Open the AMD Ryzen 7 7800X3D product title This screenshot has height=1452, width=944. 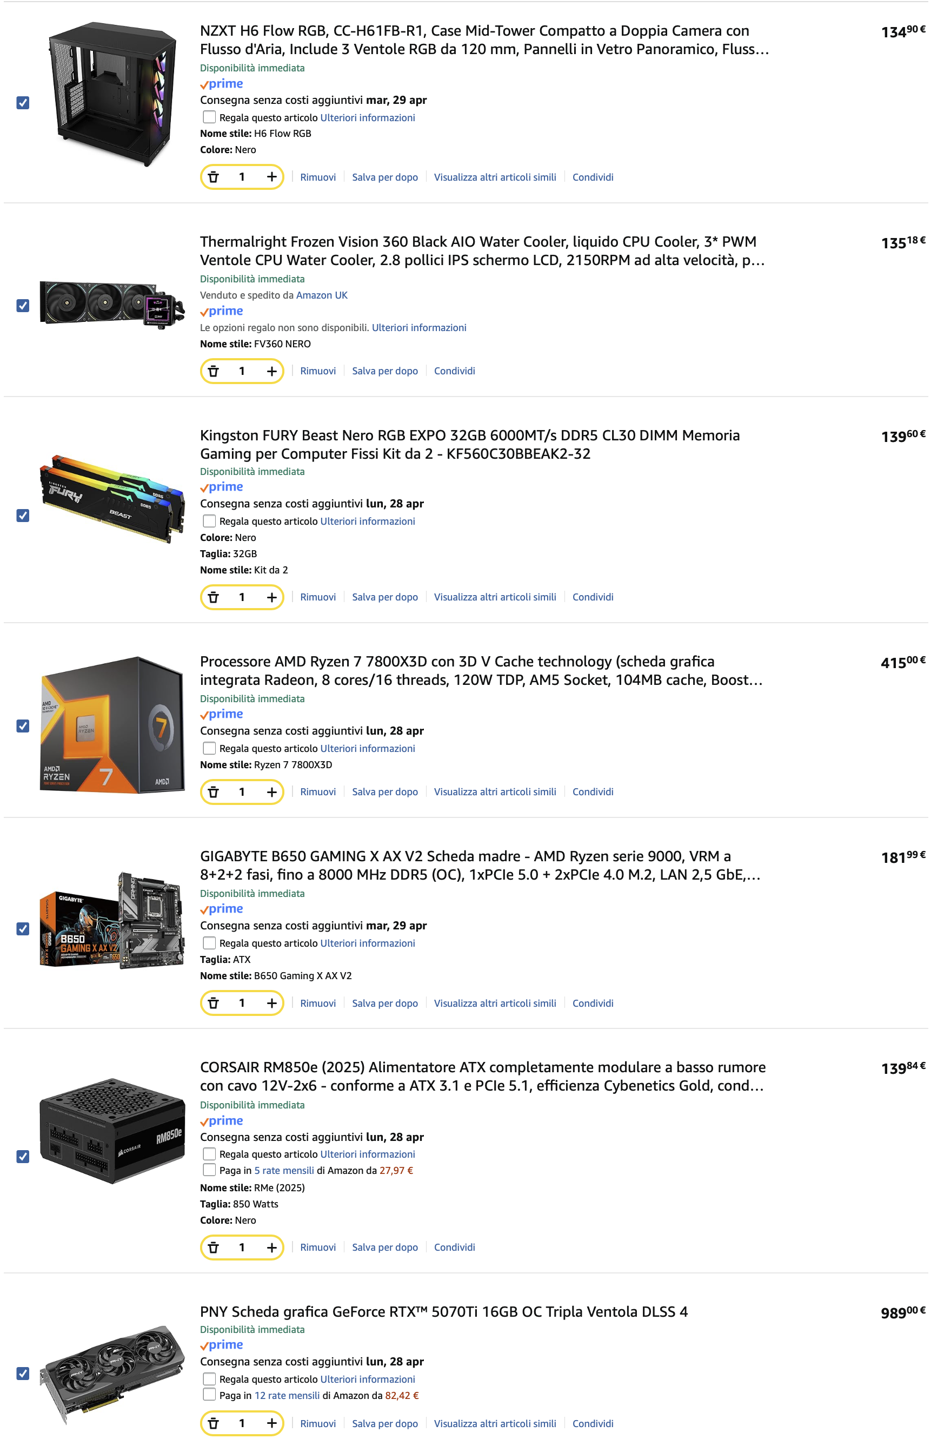coord(481,670)
